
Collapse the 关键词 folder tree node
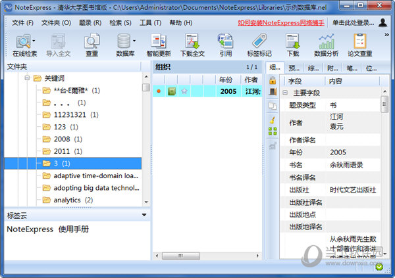[27, 78]
